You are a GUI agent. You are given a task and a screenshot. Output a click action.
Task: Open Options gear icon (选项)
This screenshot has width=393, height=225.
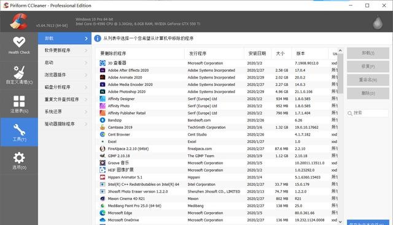tap(19, 161)
